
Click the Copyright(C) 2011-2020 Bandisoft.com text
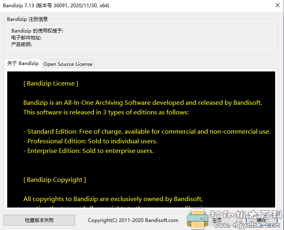(133, 220)
